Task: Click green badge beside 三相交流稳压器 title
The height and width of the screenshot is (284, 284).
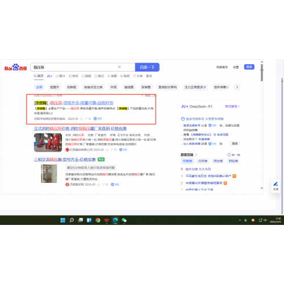Action: tap(101, 160)
